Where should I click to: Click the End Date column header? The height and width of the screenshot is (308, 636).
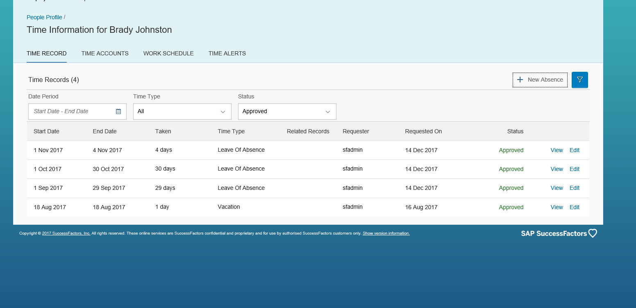104,131
